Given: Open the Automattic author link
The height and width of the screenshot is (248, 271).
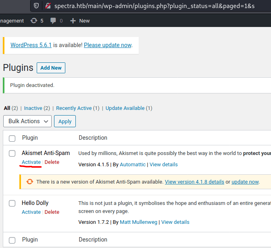Looking at the screenshot, I should (133, 165).
